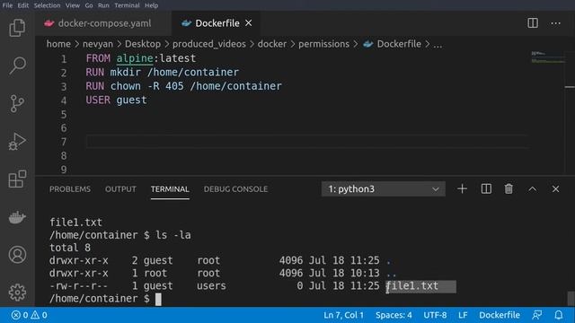Screen dimensions: 575x323
Task: Change end-of-line sequence LF
Action: (463, 315)
